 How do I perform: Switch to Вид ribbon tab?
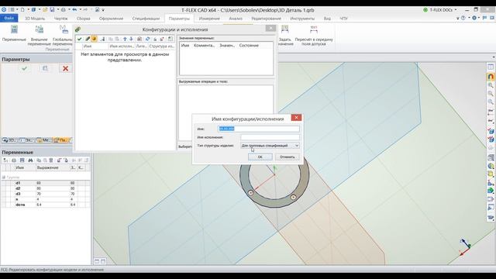[327, 19]
